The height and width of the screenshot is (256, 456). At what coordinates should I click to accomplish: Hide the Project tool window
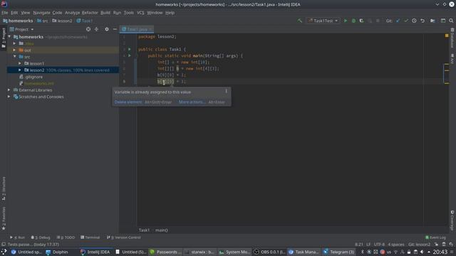click(x=115, y=29)
